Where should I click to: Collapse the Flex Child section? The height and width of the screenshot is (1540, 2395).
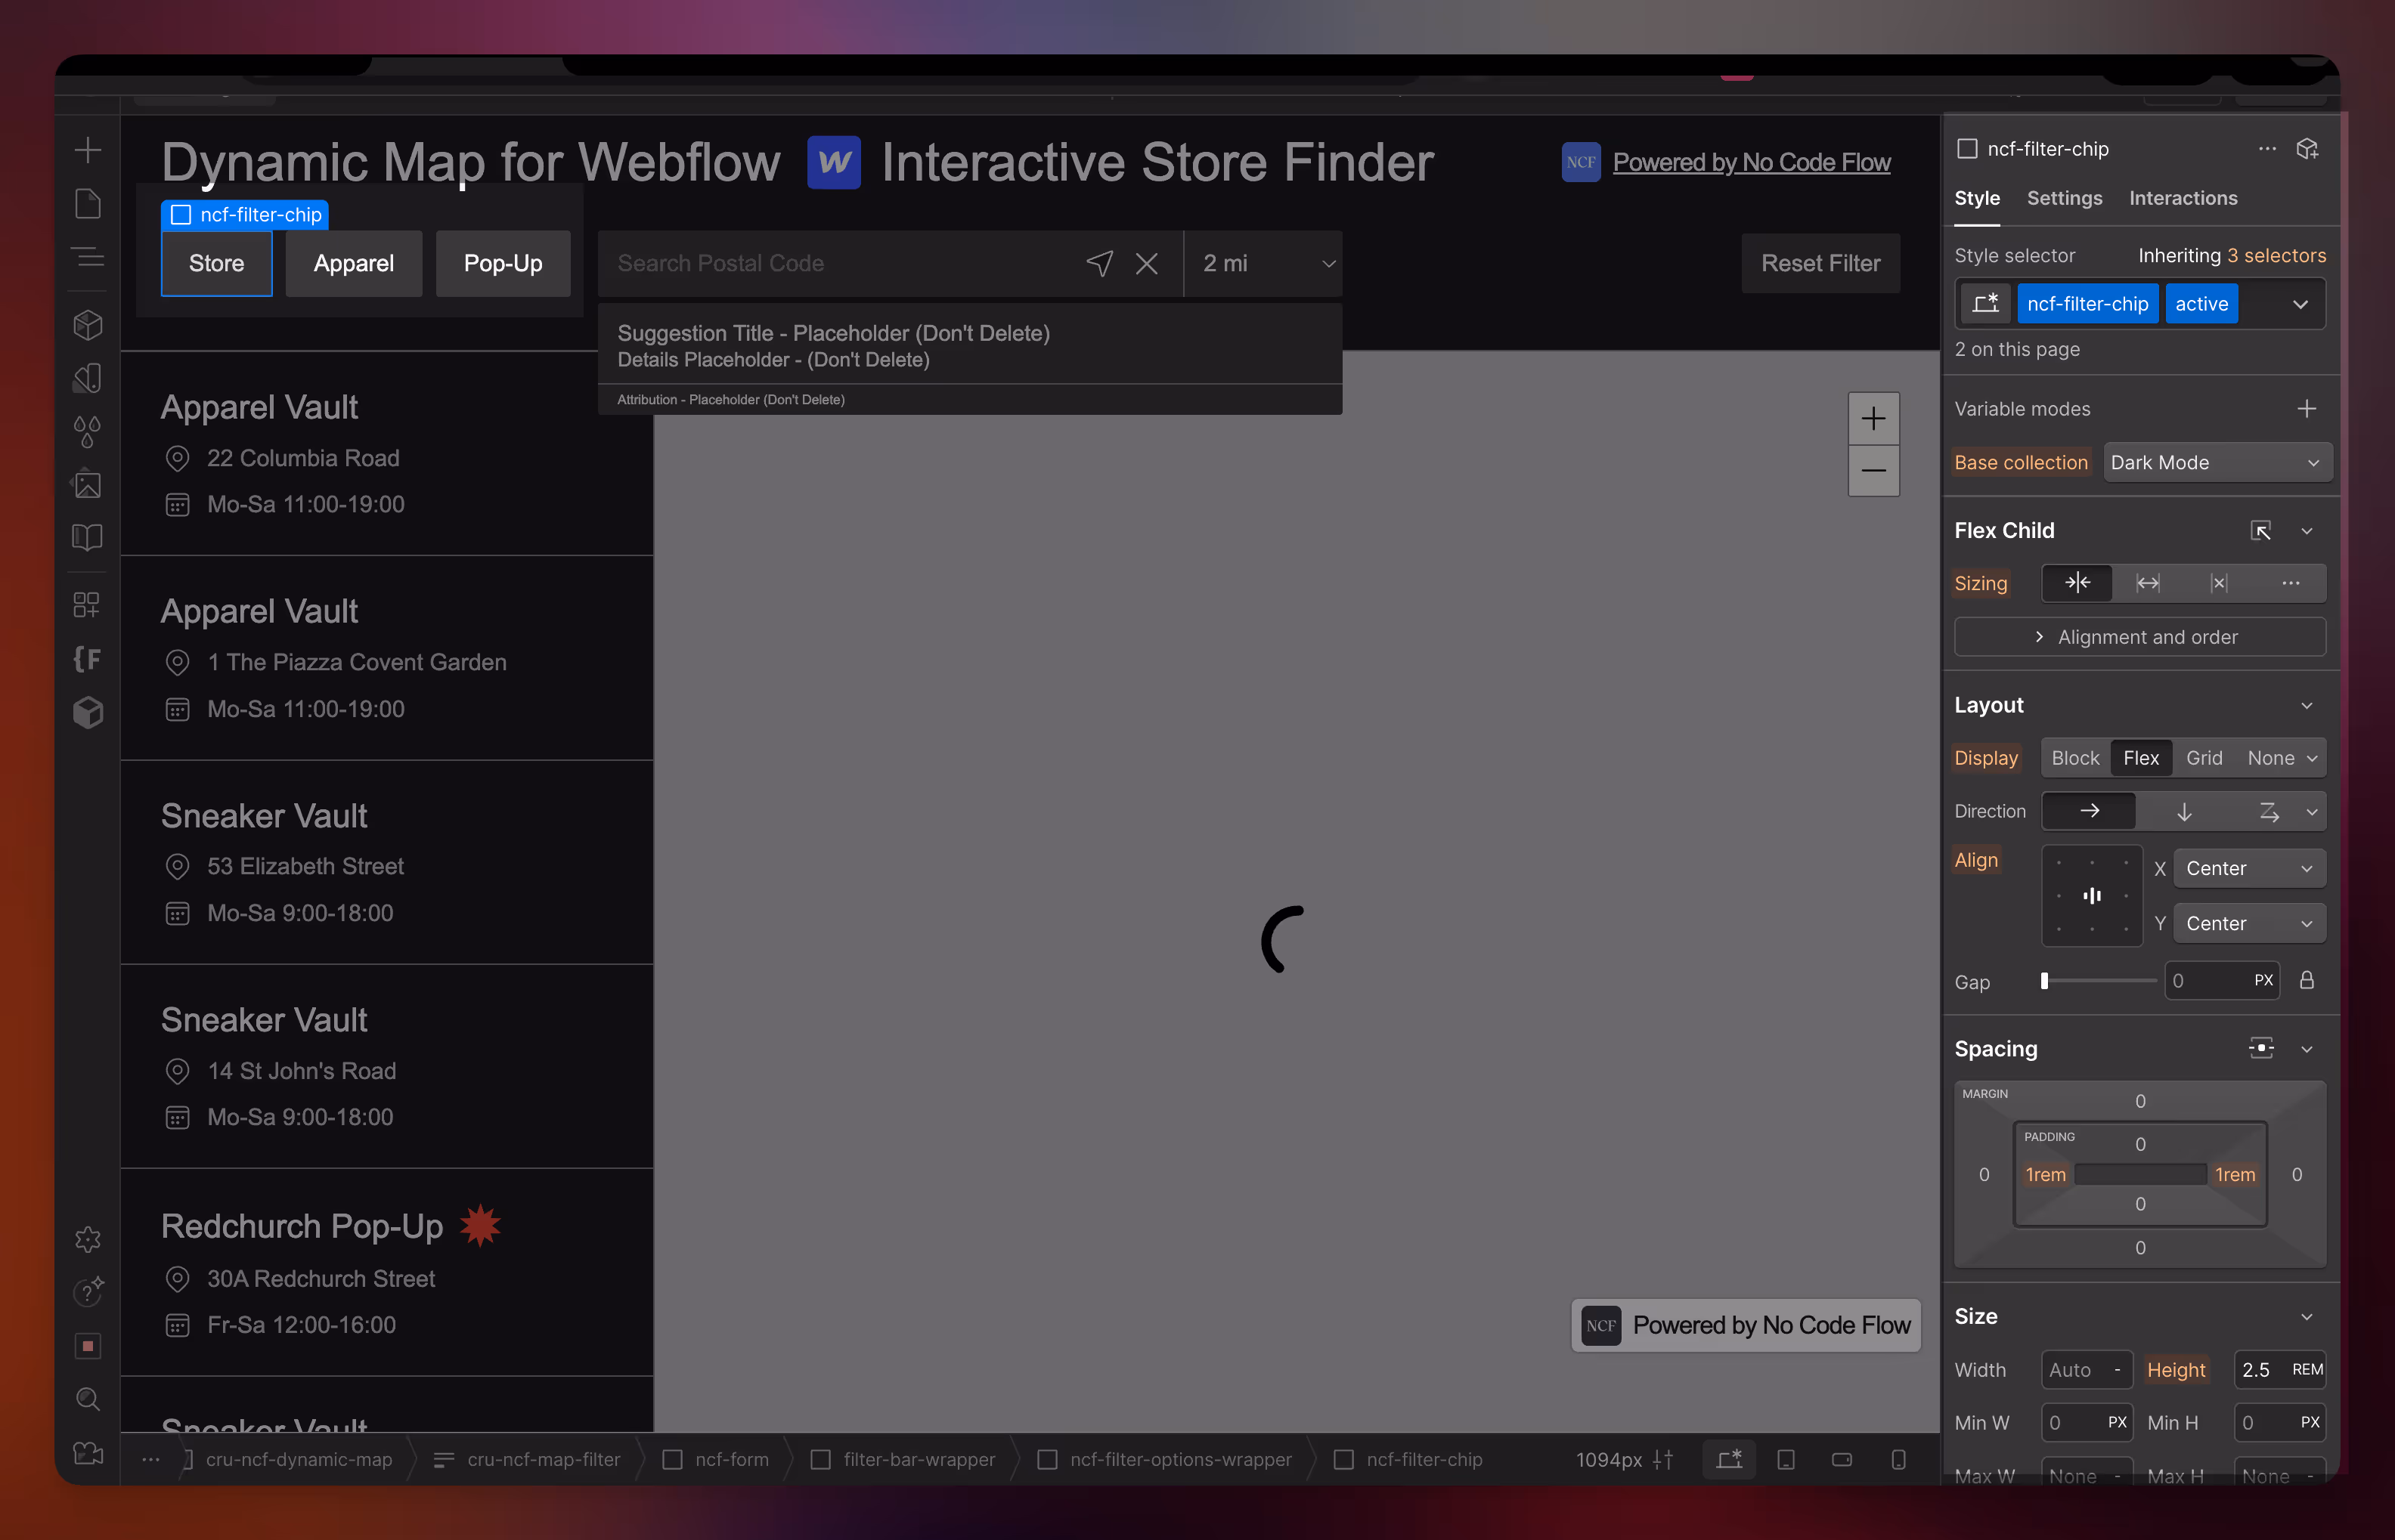click(x=2306, y=531)
